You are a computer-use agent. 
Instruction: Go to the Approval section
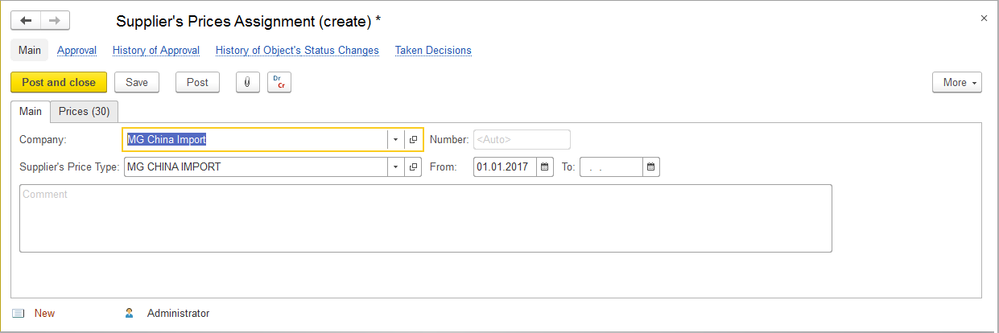pos(76,50)
